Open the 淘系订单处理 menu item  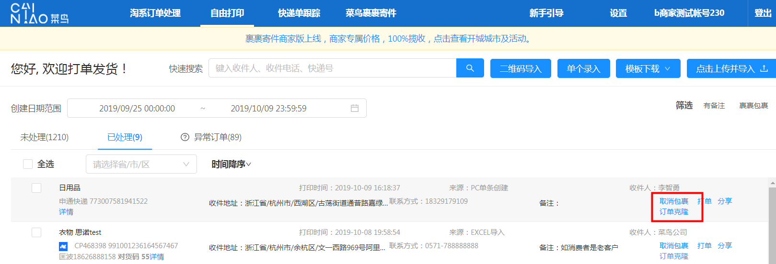[155, 13]
